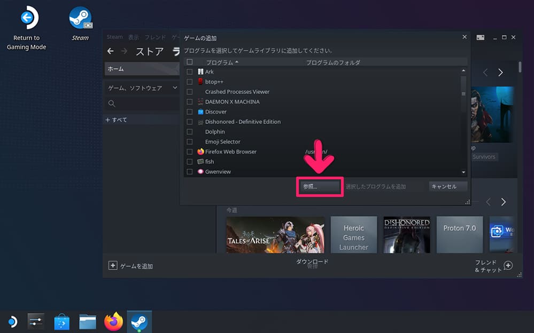Click the Big Picture mode icon in Steam
The height and width of the screenshot is (333, 534).
tap(480, 37)
